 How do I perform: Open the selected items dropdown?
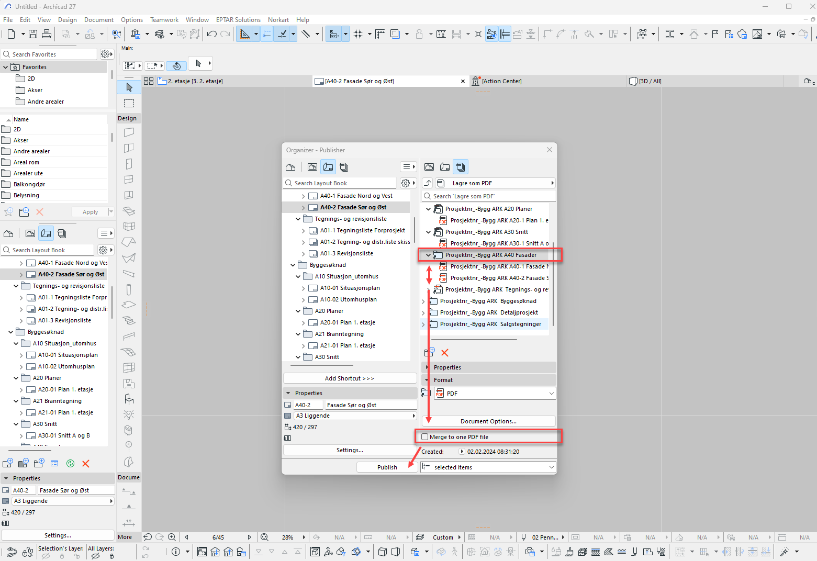(x=488, y=467)
